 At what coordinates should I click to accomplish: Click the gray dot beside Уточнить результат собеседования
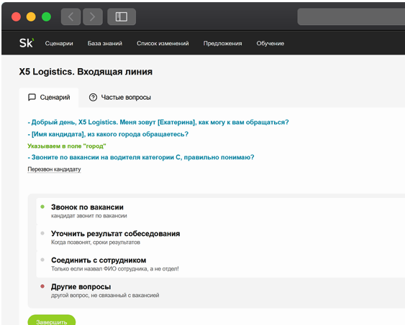[42, 233]
